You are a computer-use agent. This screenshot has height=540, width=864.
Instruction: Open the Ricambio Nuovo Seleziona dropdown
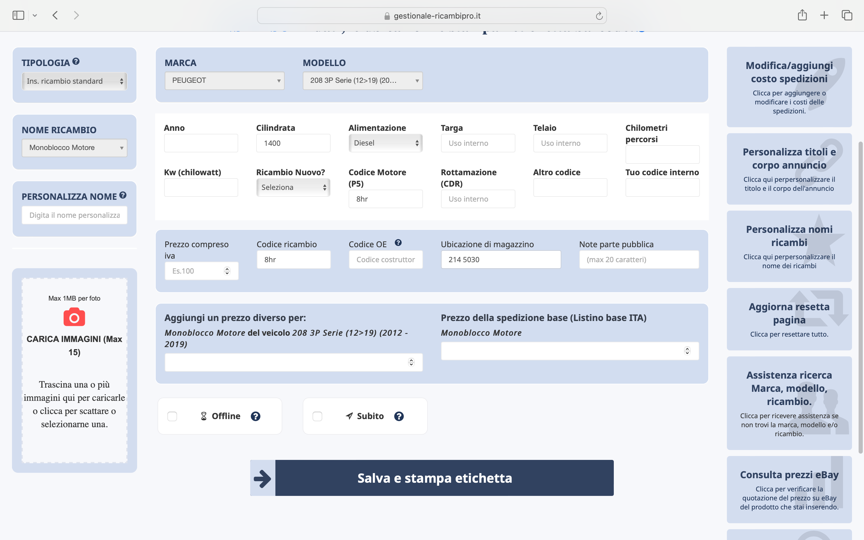click(x=293, y=187)
